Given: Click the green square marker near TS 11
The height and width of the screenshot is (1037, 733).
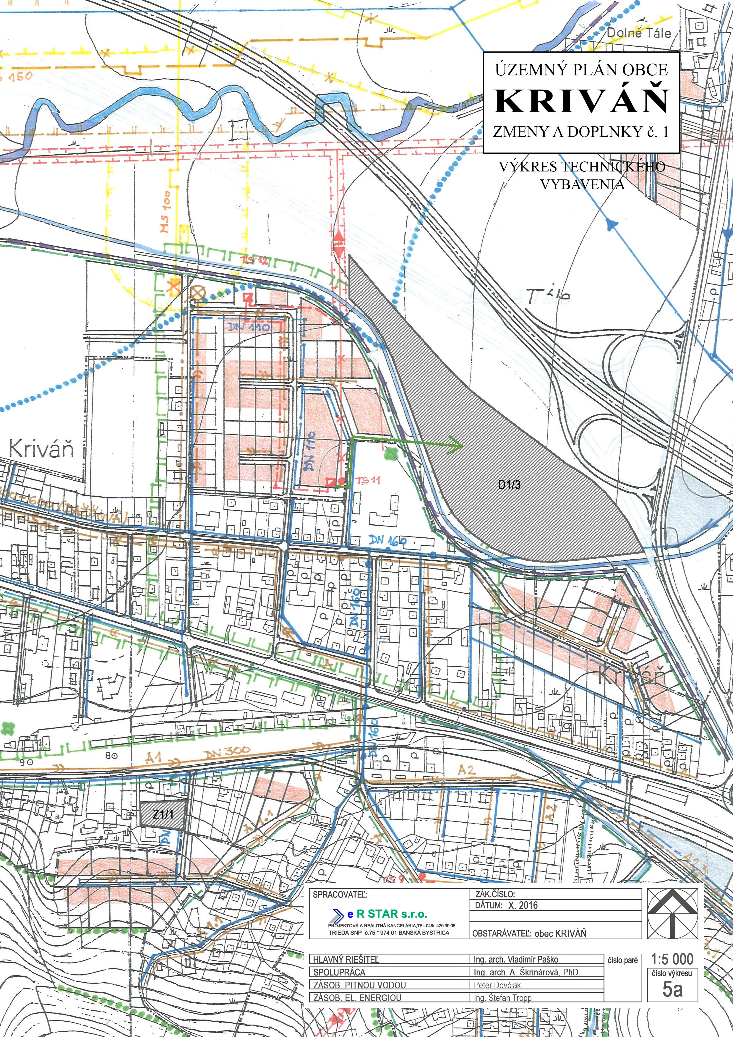Looking at the screenshot, I should pos(391,454).
